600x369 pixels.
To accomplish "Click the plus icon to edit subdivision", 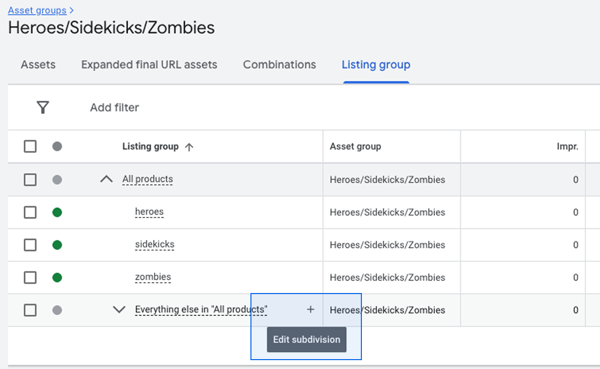I will [x=311, y=310].
